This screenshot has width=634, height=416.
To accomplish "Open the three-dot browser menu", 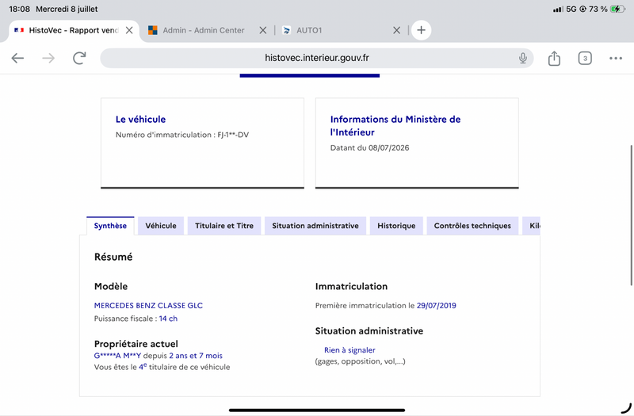I will (x=616, y=58).
